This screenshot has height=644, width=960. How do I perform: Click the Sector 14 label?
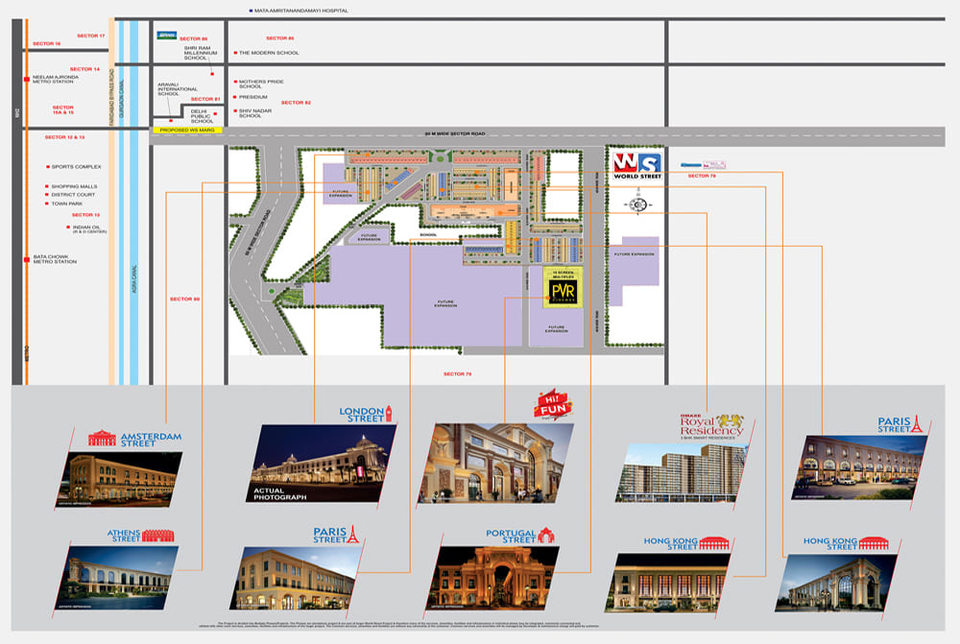click(x=84, y=69)
